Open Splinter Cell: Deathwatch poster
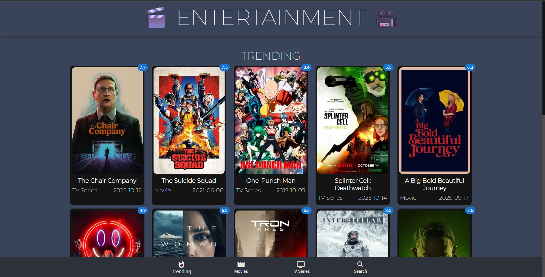The height and width of the screenshot is (277, 545). [x=353, y=120]
